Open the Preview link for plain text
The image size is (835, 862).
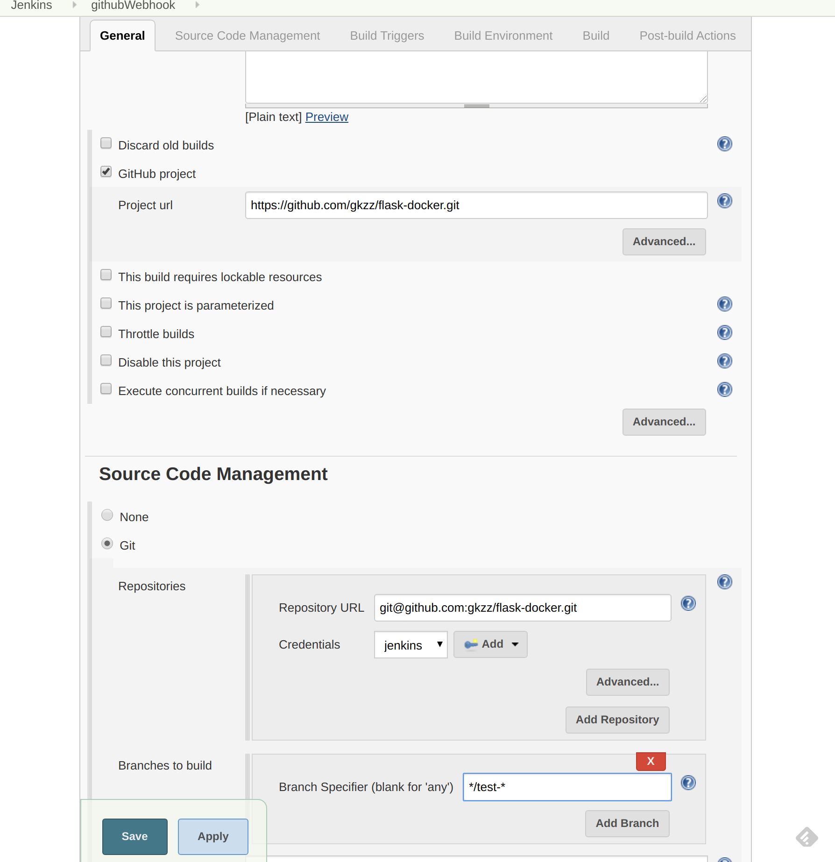point(326,117)
